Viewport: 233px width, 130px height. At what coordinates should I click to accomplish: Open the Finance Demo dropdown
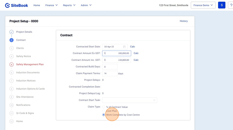pos(203,5)
